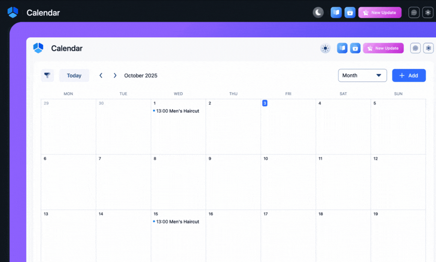Open the Month view dropdown
This screenshot has width=436, height=262.
pos(362,75)
